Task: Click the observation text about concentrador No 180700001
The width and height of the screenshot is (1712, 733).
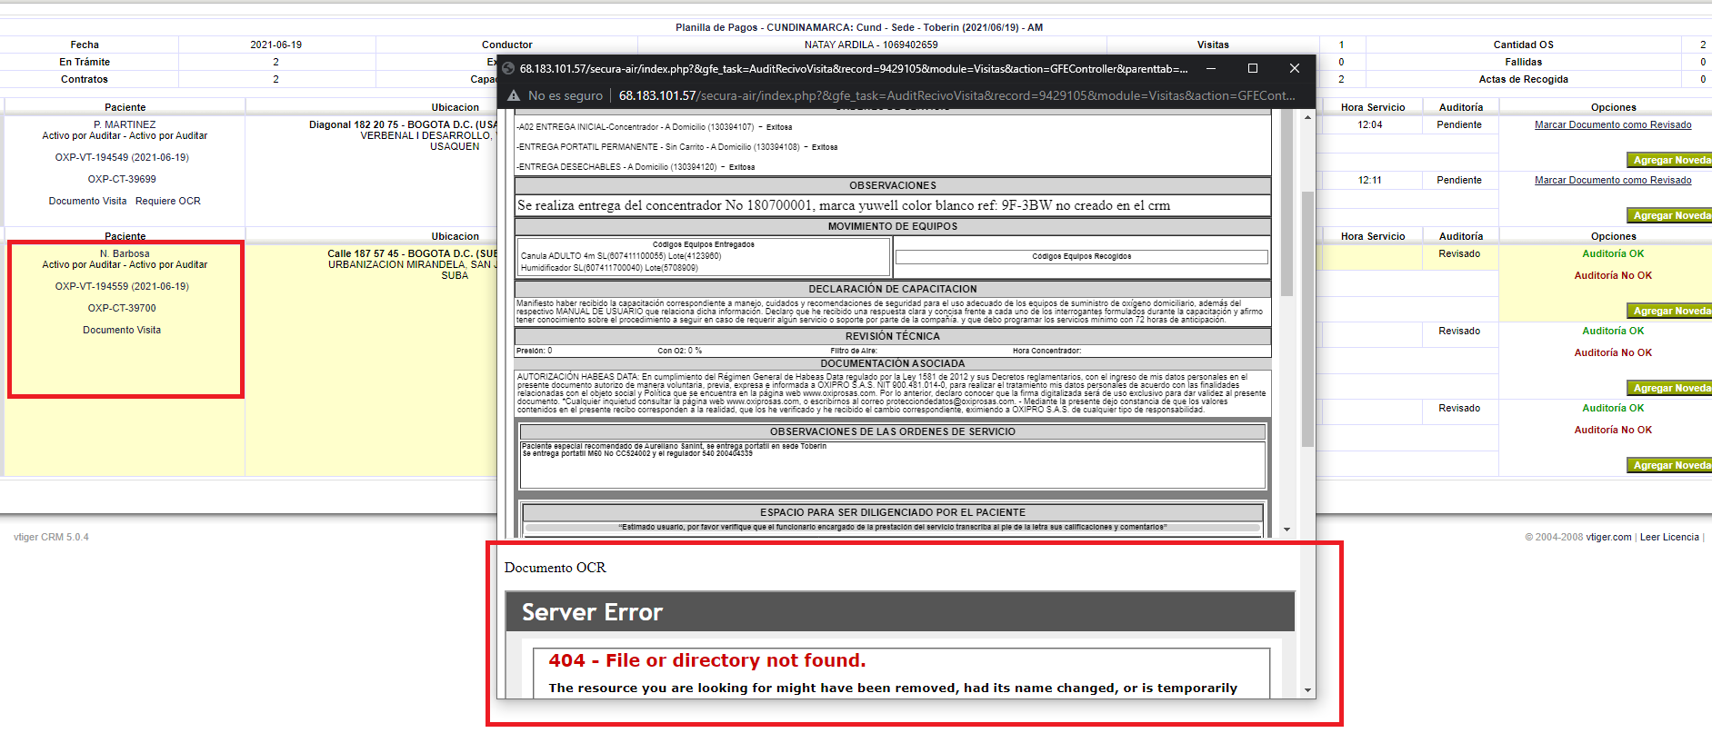Action: point(844,206)
